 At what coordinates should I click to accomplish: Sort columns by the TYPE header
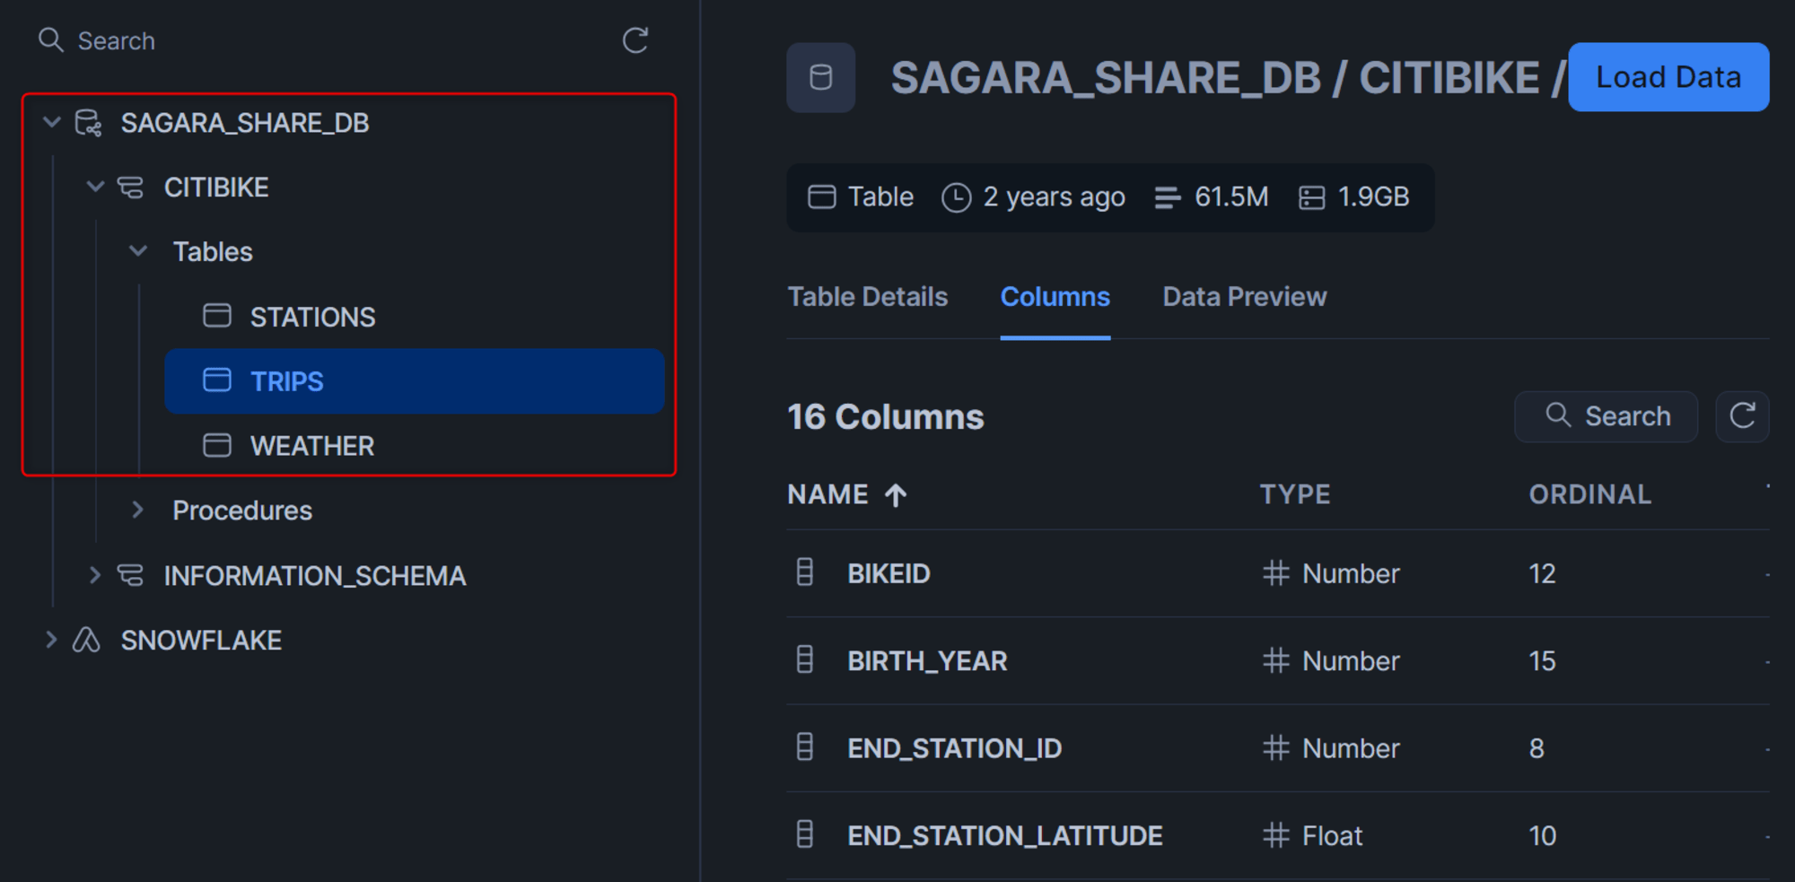[1295, 494]
